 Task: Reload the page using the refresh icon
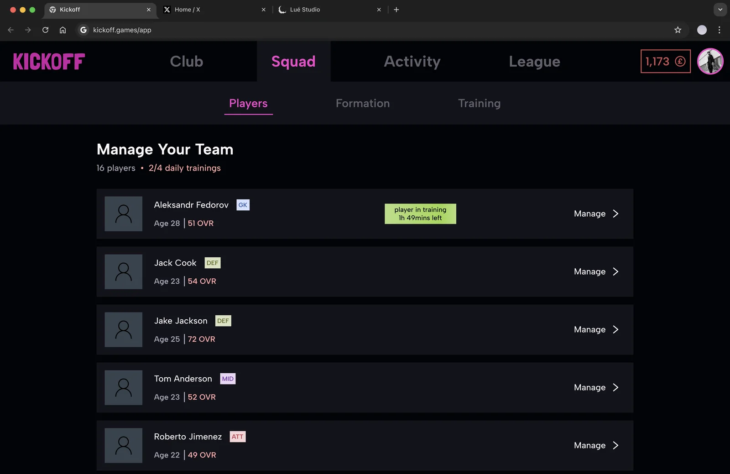pyautogui.click(x=45, y=30)
